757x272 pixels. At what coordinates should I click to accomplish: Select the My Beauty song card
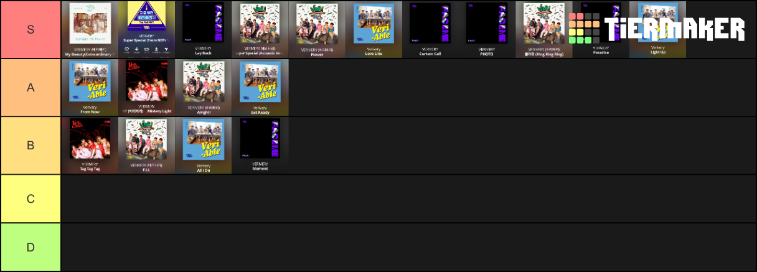click(x=90, y=30)
